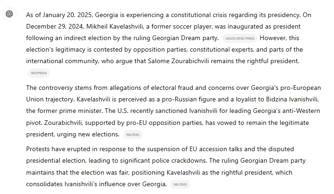The width and height of the screenshot is (334, 194).
Task: Open the Wikipedia source citation chip
Action: (x=39, y=73)
